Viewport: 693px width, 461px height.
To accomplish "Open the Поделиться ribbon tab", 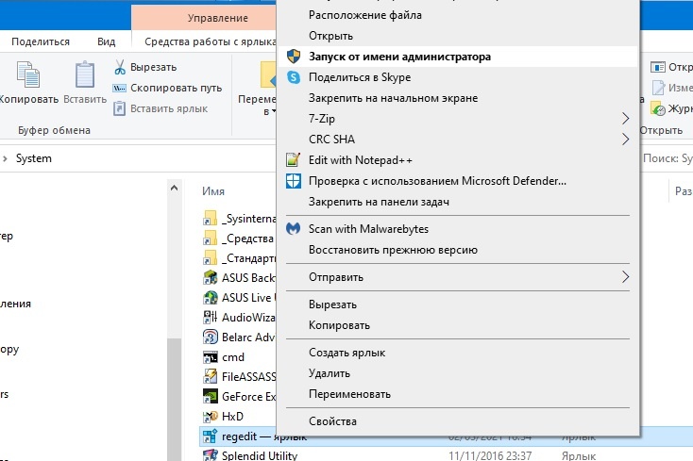I will pos(41,41).
